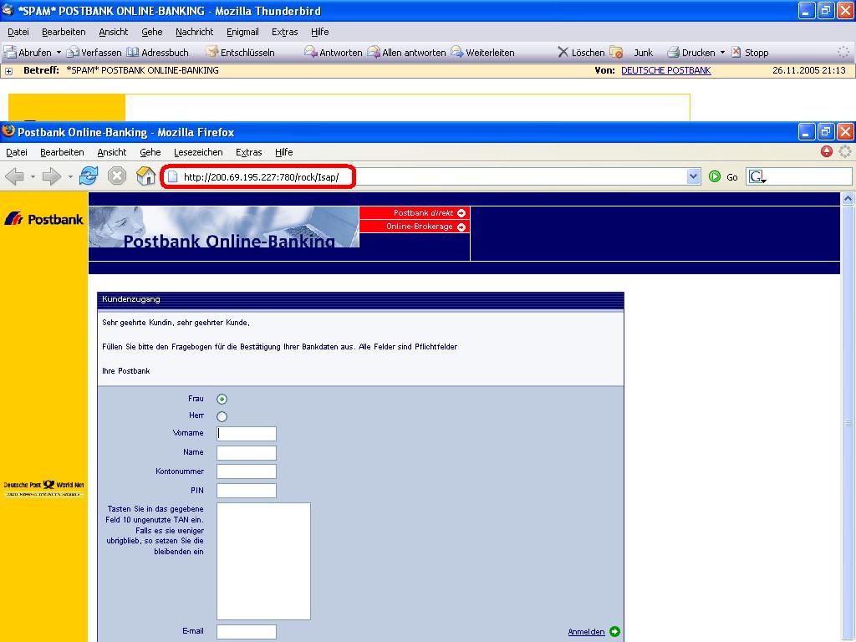856x642 pixels.
Task: Click the Firefox stop loading icon
Action: coord(117,176)
